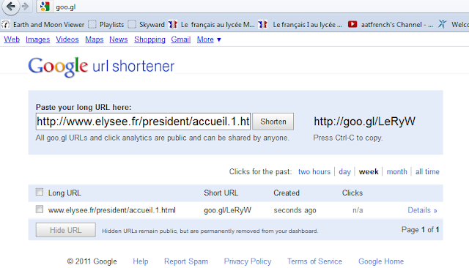
Task: Open Shopping in top navigation
Action: pyautogui.click(x=149, y=40)
